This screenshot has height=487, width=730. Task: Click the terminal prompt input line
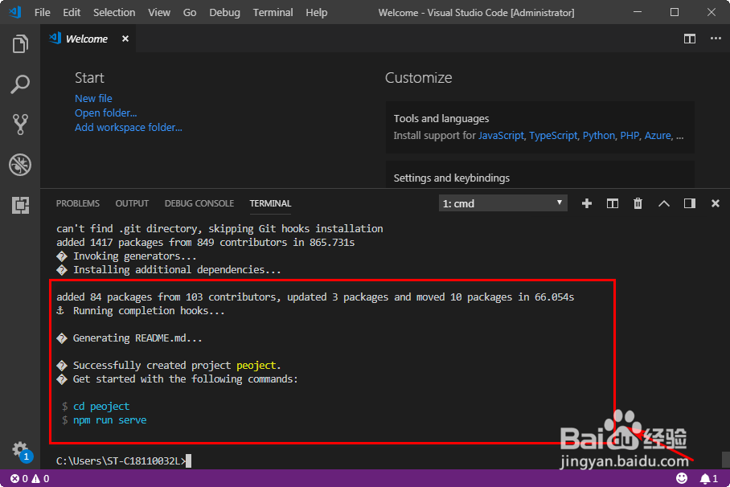pyautogui.click(x=123, y=461)
